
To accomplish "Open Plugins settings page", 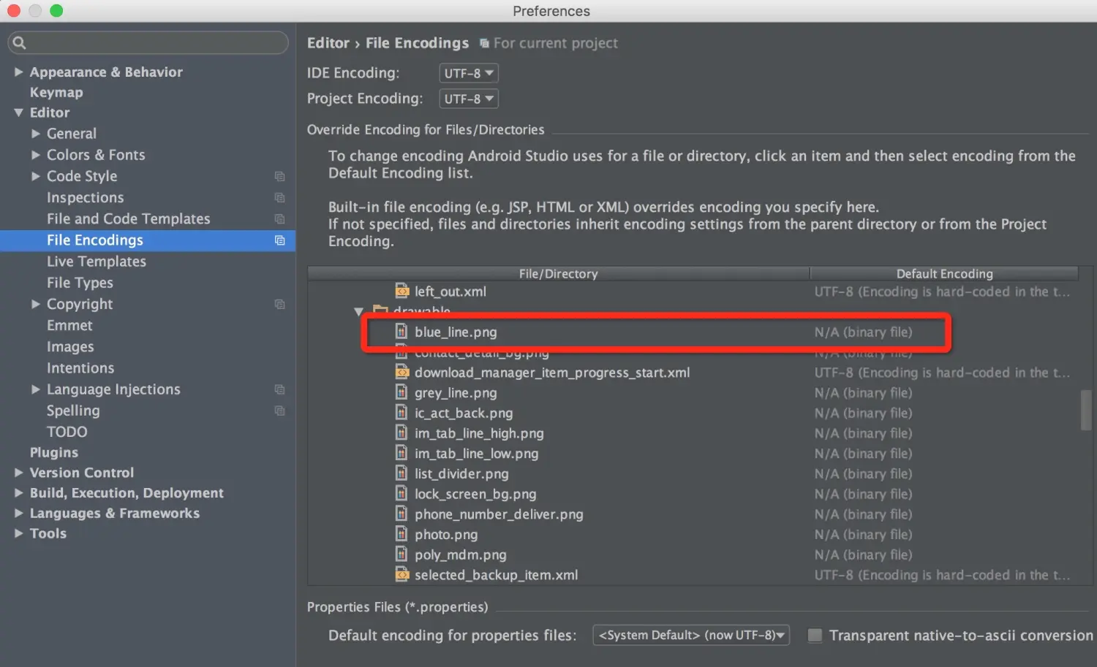I will point(53,452).
